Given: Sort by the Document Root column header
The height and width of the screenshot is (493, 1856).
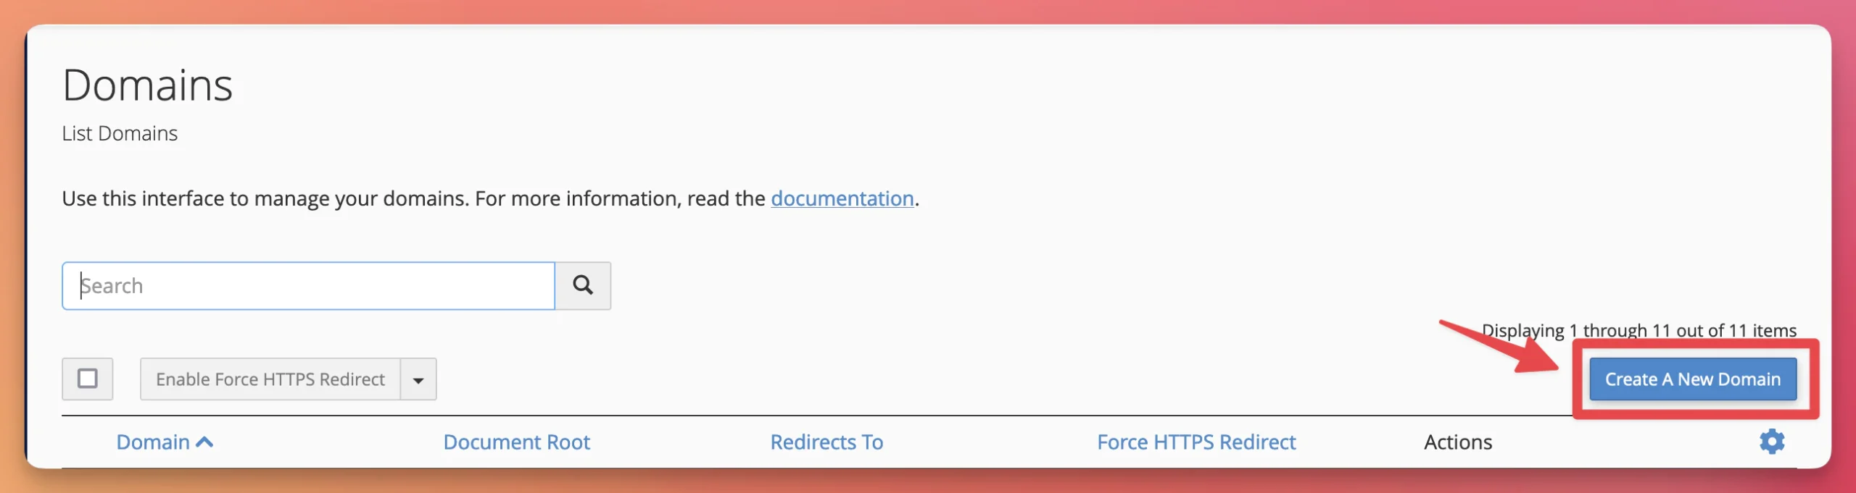Looking at the screenshot, I should click(516, 442).
